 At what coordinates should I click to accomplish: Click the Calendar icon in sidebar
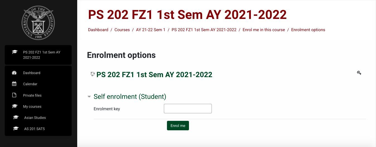click(14, 84)
